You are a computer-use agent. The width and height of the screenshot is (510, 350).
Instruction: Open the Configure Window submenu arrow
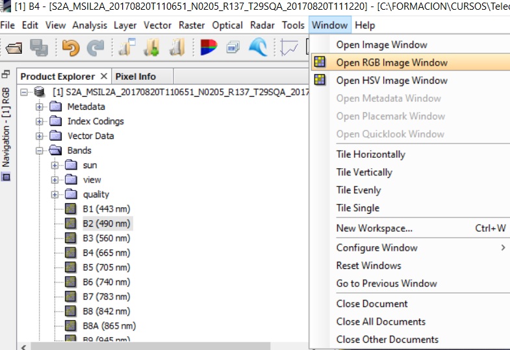[x=503, y=247]
